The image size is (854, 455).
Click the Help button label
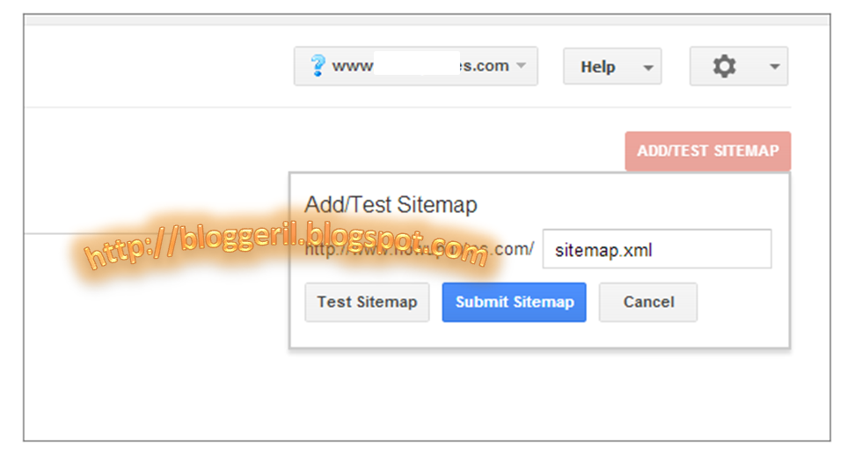pos(597,67)
